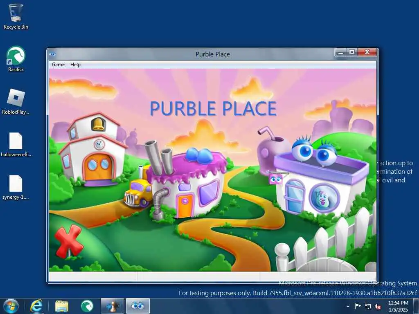The width and height of the screenshot is (419, 314).
Task: Launch Internet Explorer from the taskbar
Action: click(x=36, y=306)
